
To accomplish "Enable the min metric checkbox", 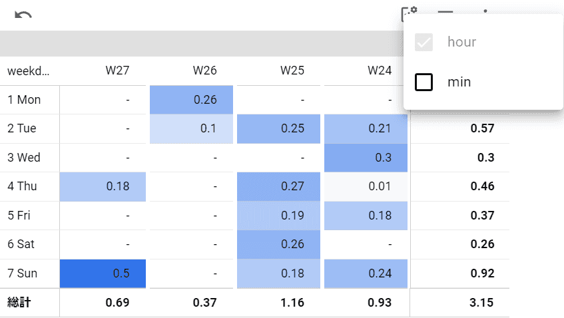I will [424, 82].
